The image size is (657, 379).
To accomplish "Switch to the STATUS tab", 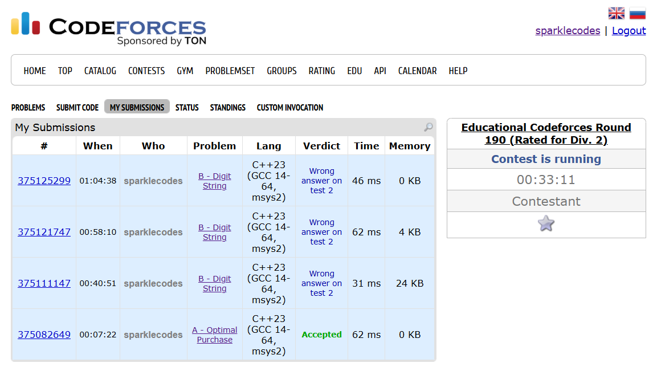I will coord(187,107).
